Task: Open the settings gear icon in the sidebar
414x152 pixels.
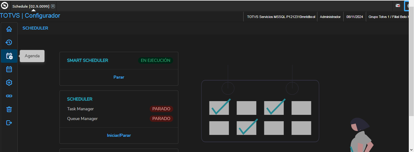Action: [9, 83]
